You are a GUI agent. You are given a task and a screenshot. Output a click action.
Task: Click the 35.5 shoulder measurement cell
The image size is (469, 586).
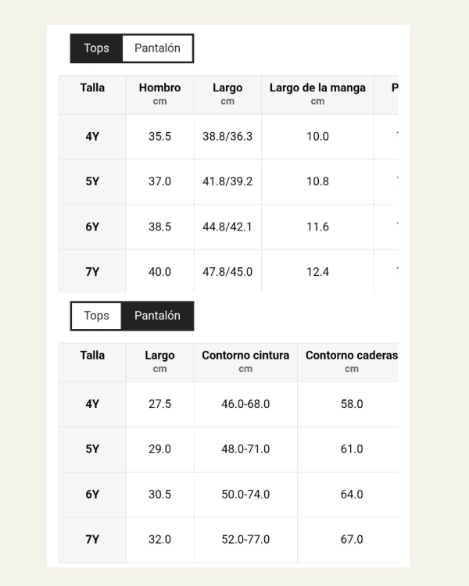[x=159, y=137]
